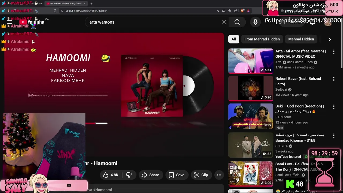Visit the Zedbazi channel

[281, 90]
